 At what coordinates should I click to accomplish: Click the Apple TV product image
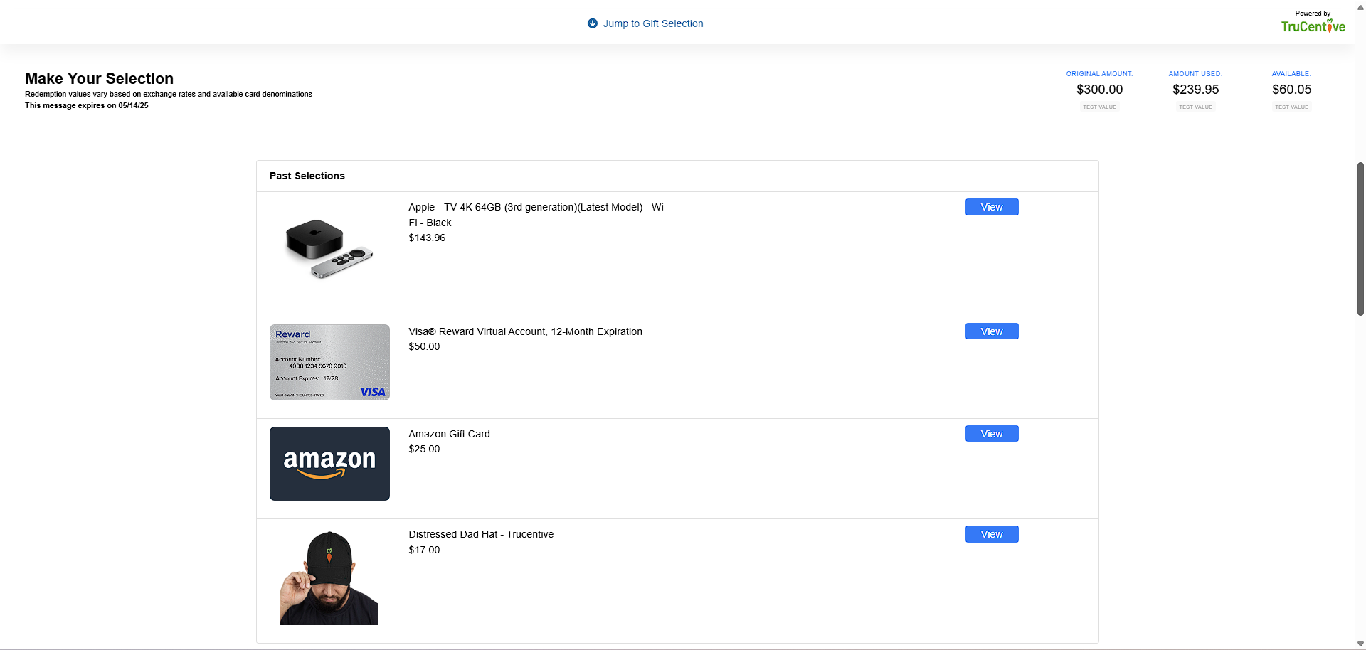[329, 249]
